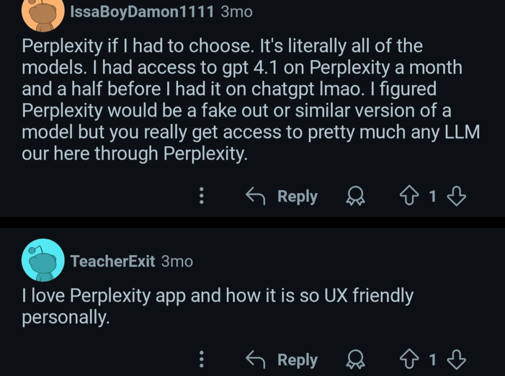Downvote TeacherExit's comment
Viewport: 505px width, 376px height.
[456, 360]
